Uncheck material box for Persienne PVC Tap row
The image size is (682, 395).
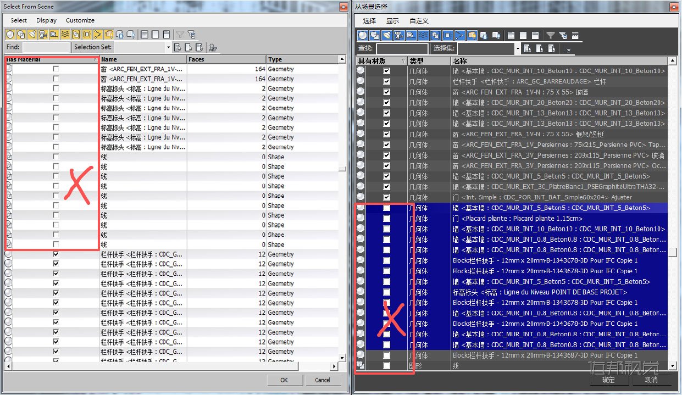click(x=387, y=144)
